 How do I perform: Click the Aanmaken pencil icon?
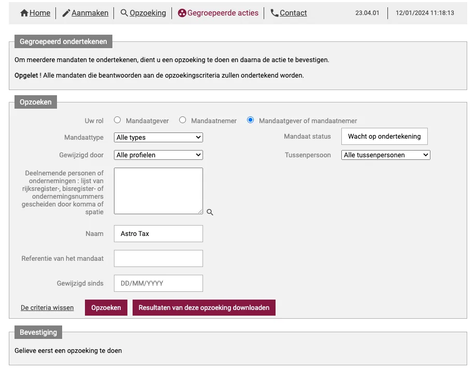tap(66, 13)
